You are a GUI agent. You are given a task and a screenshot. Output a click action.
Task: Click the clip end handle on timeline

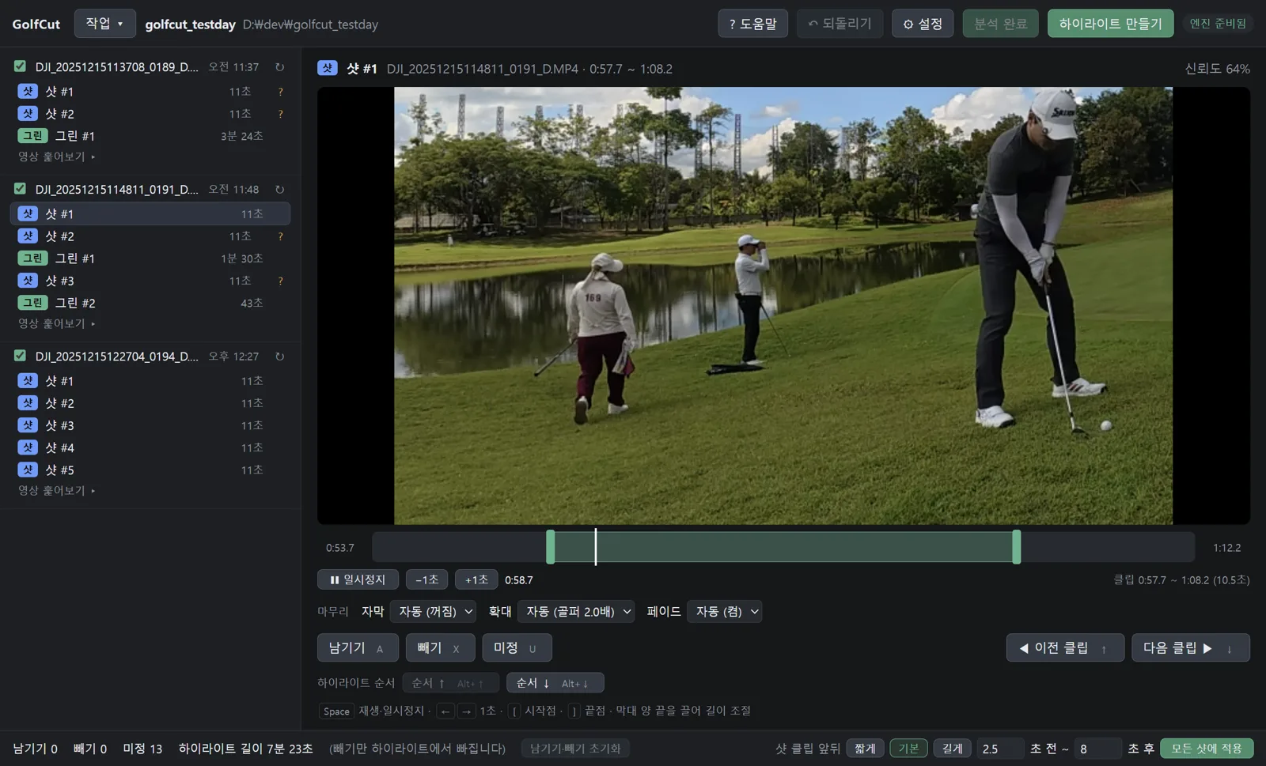click(1017, 547)
